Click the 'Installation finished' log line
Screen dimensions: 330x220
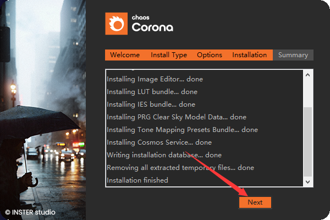tap(137, 180)
